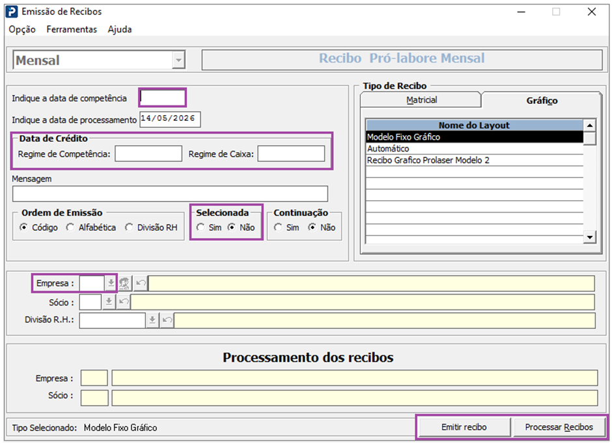612x444 pixels.
Task: Click the Empresa lookup arrow icon
Action: [111, 283]
